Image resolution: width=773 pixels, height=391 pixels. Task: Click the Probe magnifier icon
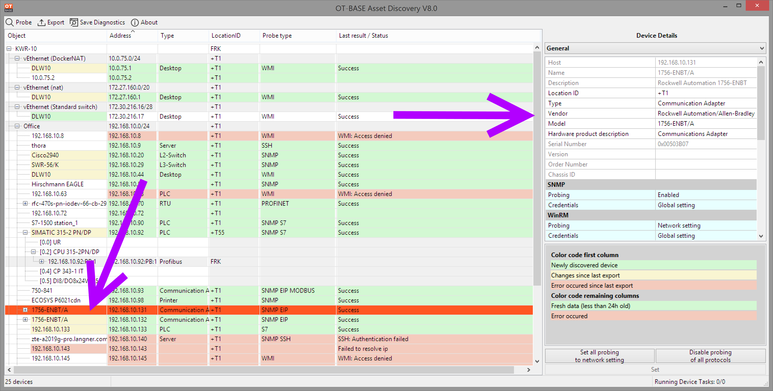click(x=10, y=22)
